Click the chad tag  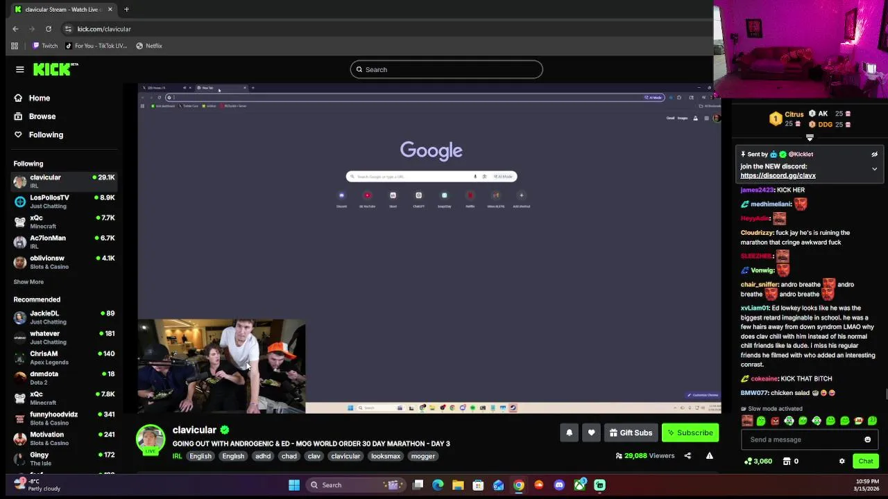click(289, 456)
